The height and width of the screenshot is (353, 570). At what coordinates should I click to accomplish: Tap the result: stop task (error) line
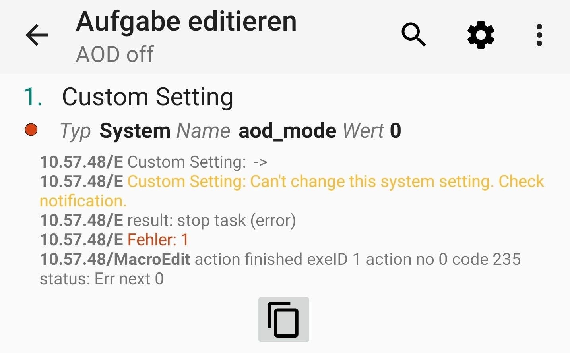168,220
